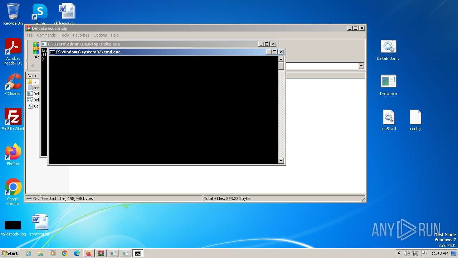Click 'Total 4 files' status text

(228, 199)
